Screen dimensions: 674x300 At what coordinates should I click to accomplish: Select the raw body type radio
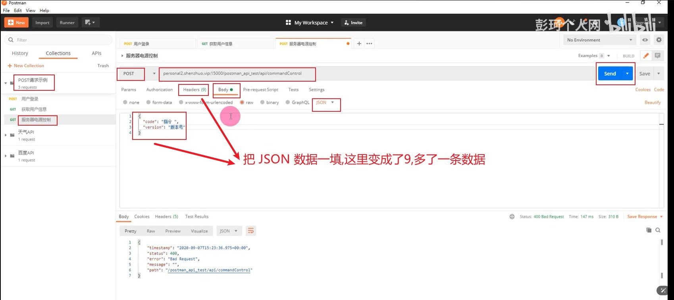242,103
